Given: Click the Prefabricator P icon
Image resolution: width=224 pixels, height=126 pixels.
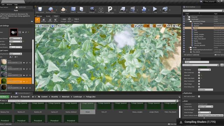Looking at the screenshot, I should point(110,9).
